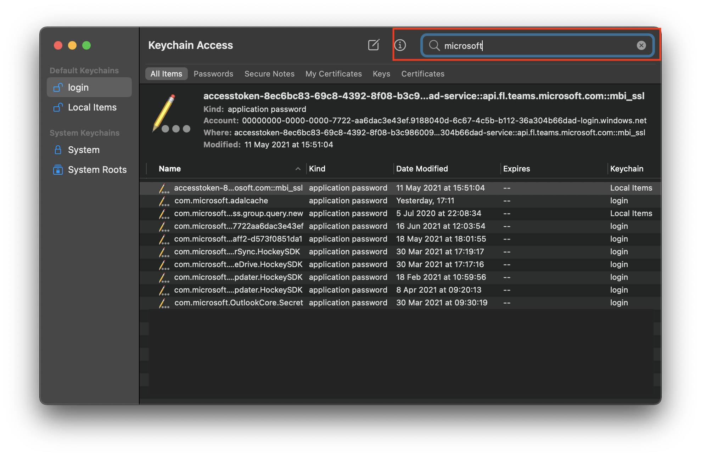Toggle sort direction arrow in Name column
The image size is (701, 457).
(x=298, y=169)
